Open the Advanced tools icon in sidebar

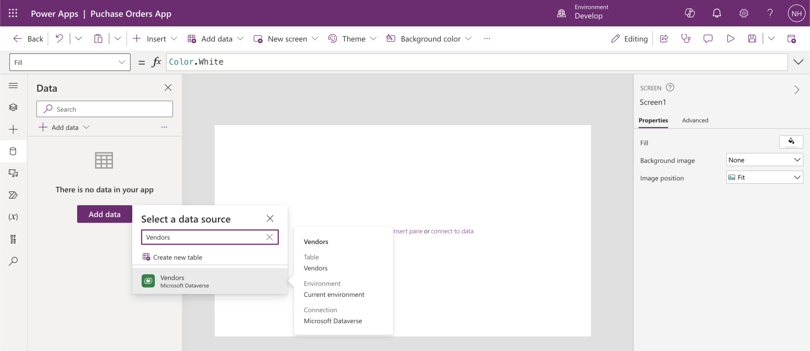[13, 239]
